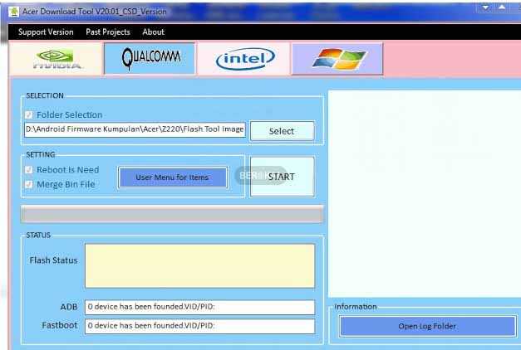The image size is (521, 350).
Task: Open the Past Projects menu
Action: click(x=108, y=32)
